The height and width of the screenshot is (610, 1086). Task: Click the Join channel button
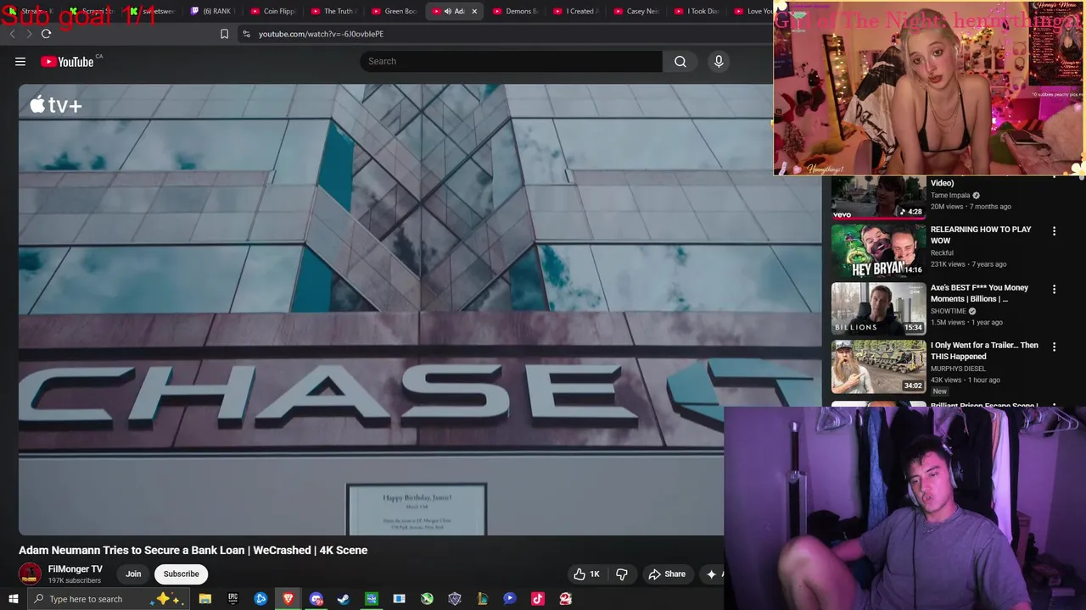click(x=133, y=574)
